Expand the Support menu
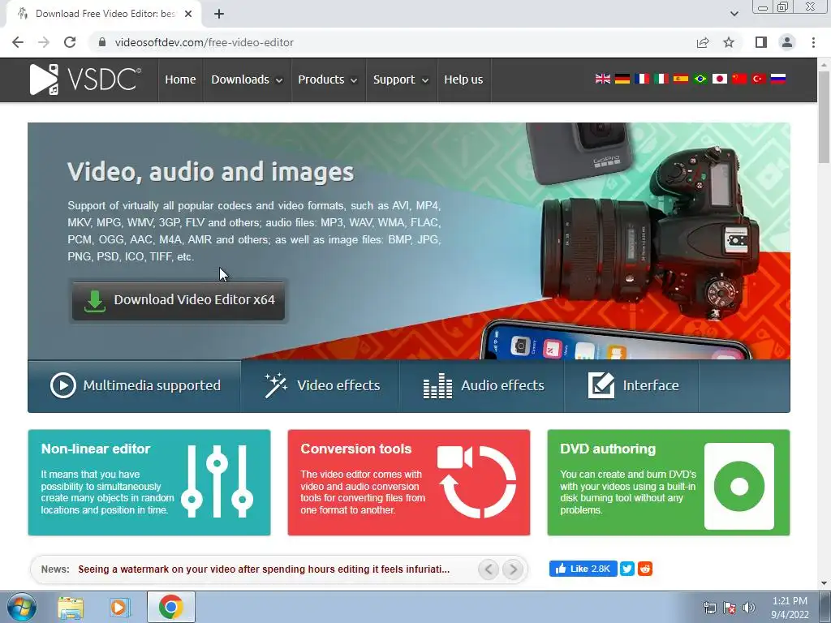The image size is (831, 623). click(401, 79)
